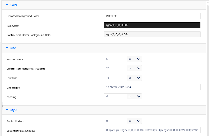Edit the Font Size value 14

115,78
